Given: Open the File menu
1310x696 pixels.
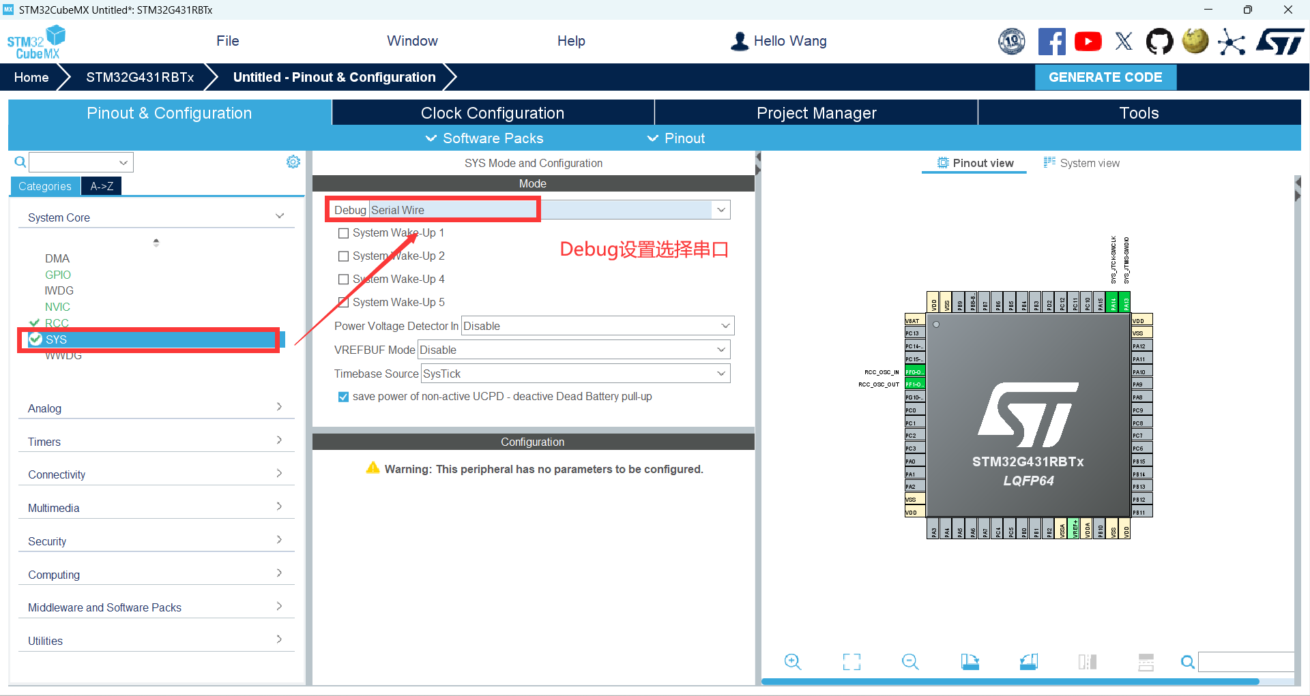Looking at the screenshot, I should click(x=228, y=41).
